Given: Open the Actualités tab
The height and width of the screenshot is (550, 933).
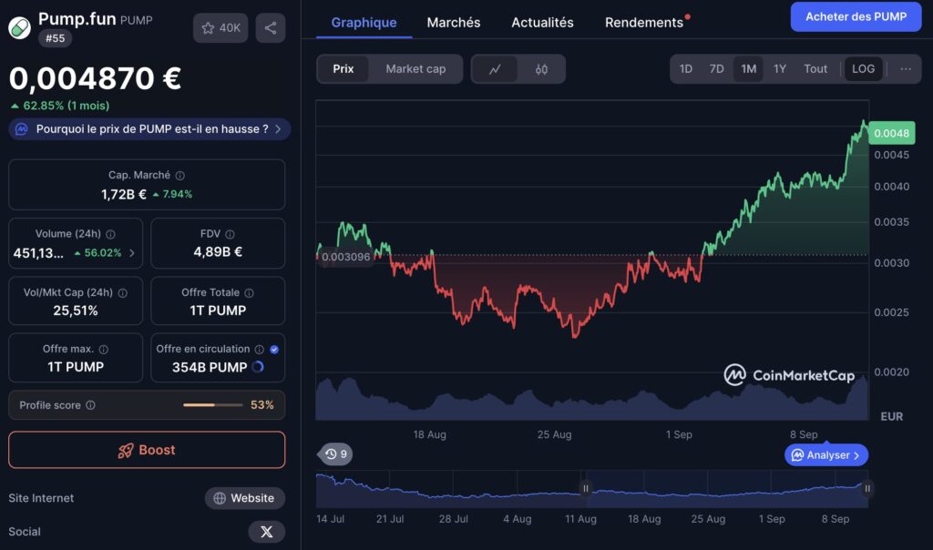Looking at the screenshot, I should [542, 23].
